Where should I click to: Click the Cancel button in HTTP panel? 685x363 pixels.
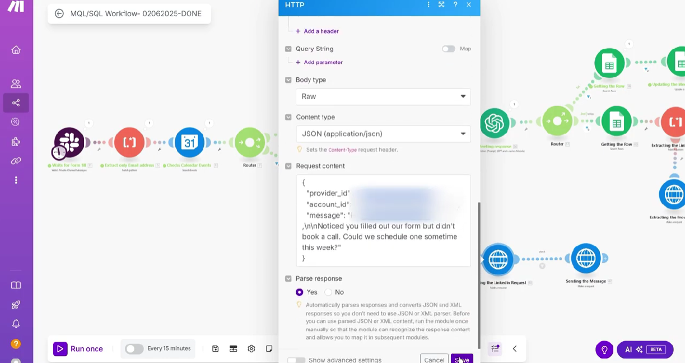(434, 360)
